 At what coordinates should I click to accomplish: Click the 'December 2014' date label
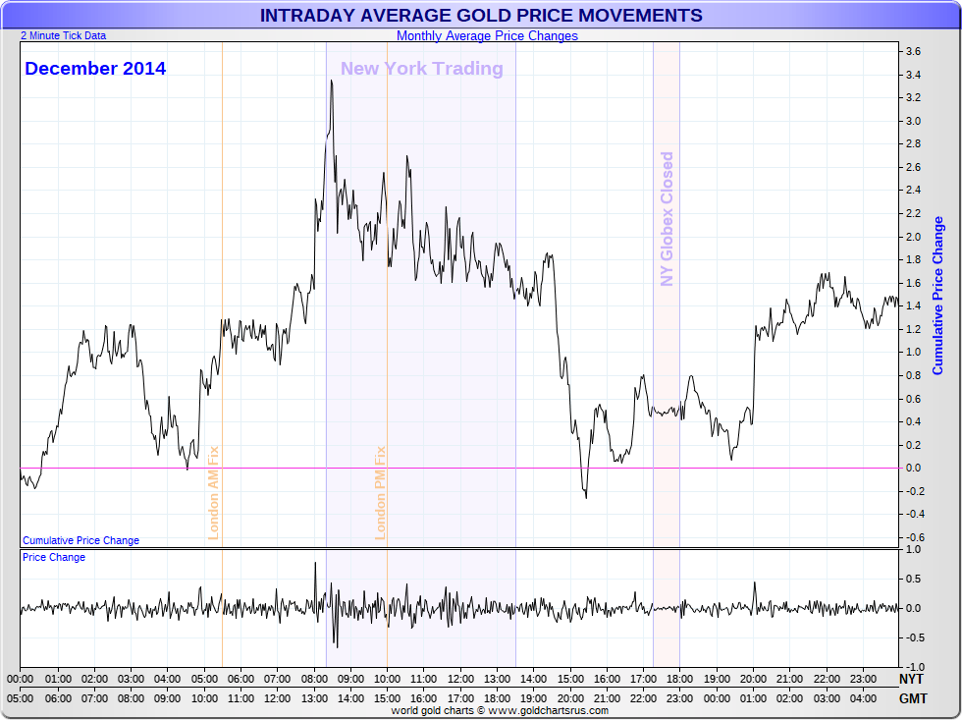(95, 68)
